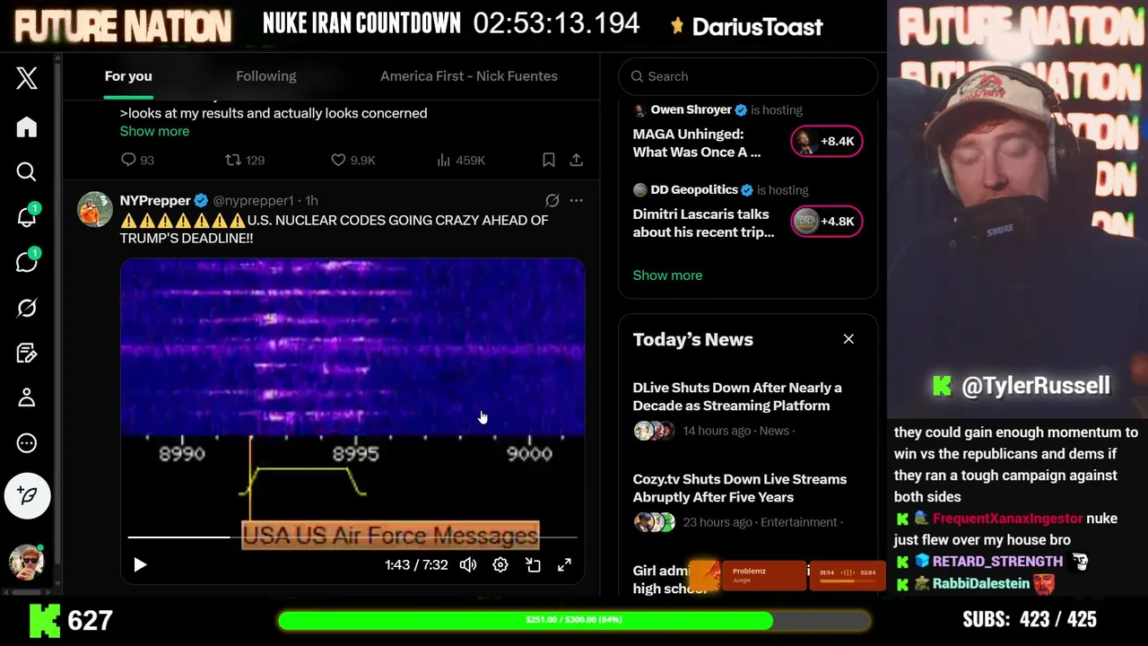
Task: Open the More circle menu in the sidebar
Action: [27, 443]
